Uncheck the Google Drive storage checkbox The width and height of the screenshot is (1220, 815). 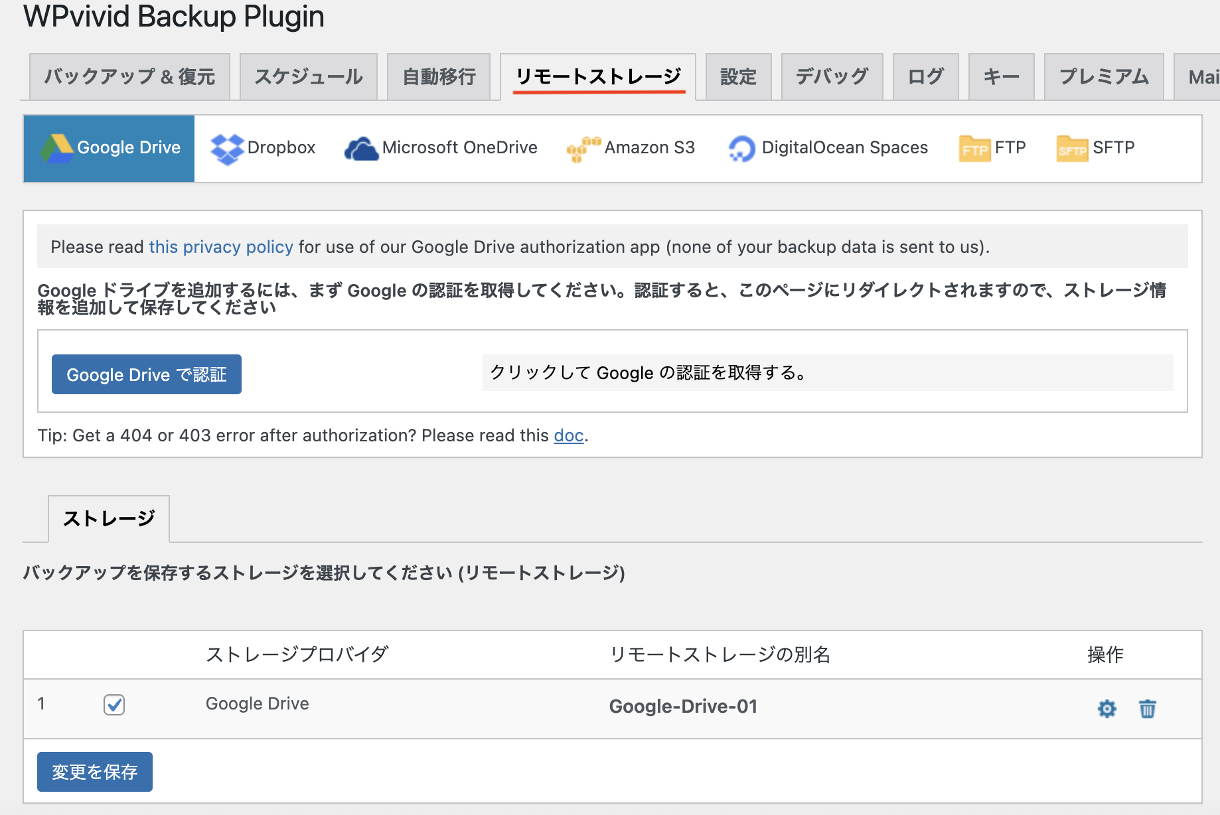114,705
